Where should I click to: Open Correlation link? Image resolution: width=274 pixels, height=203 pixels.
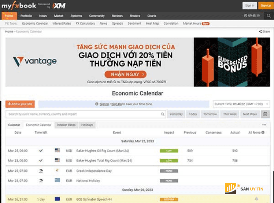[171, 24]
